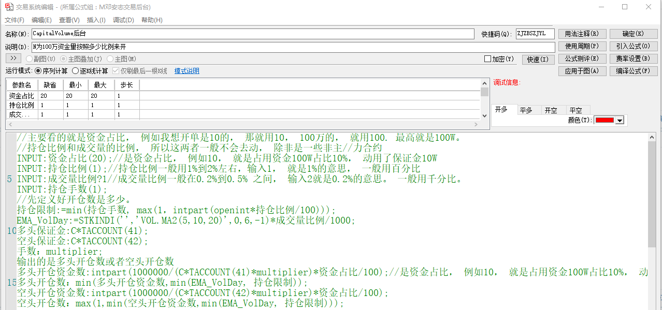Click the 名称 input field

tap(253, 34)
